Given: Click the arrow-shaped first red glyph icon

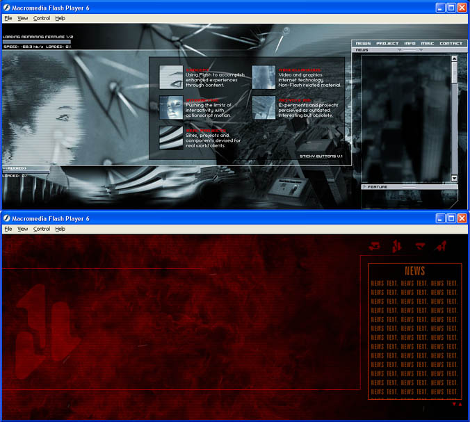Looking at the screenshot, I should point(375,246).
